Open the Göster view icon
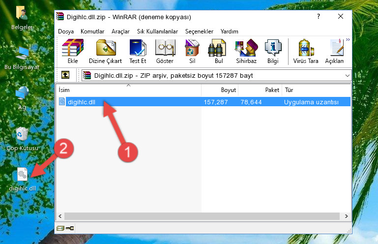The width and height of the screenshot is (378, 244). point(165,51)
